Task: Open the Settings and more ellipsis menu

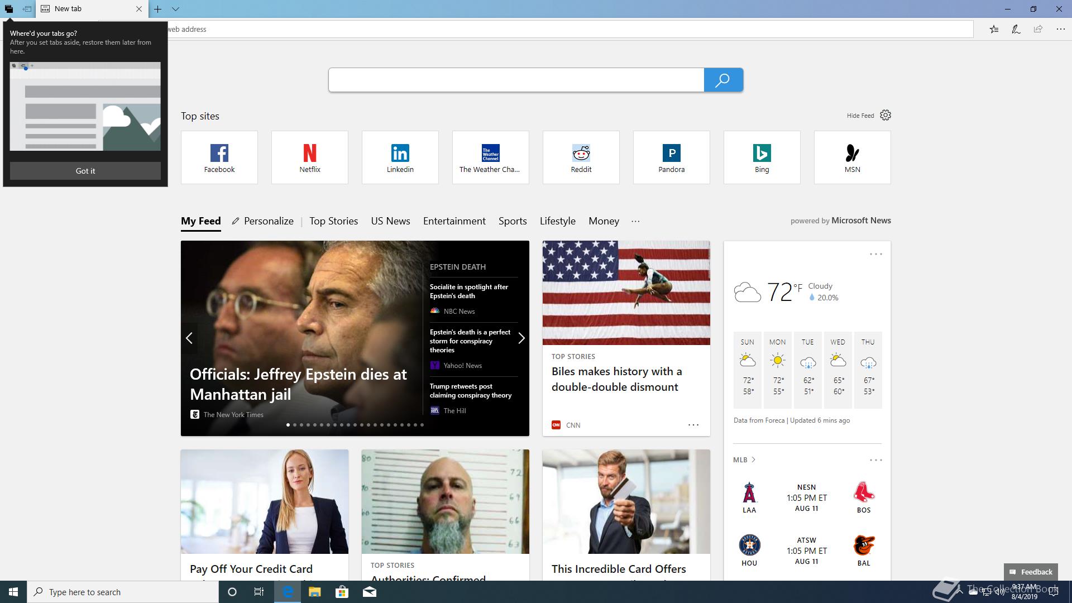Action: tap(1060, 29)
